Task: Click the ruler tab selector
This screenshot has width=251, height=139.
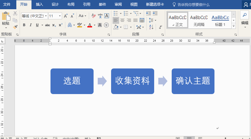Action: [x=2, y=41]
